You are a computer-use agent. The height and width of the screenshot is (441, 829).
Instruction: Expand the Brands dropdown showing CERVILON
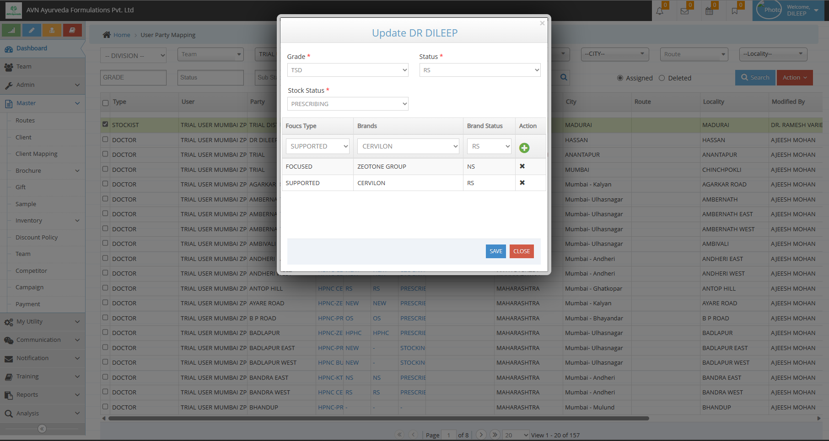pyautogui.click(x=408, y=146)
